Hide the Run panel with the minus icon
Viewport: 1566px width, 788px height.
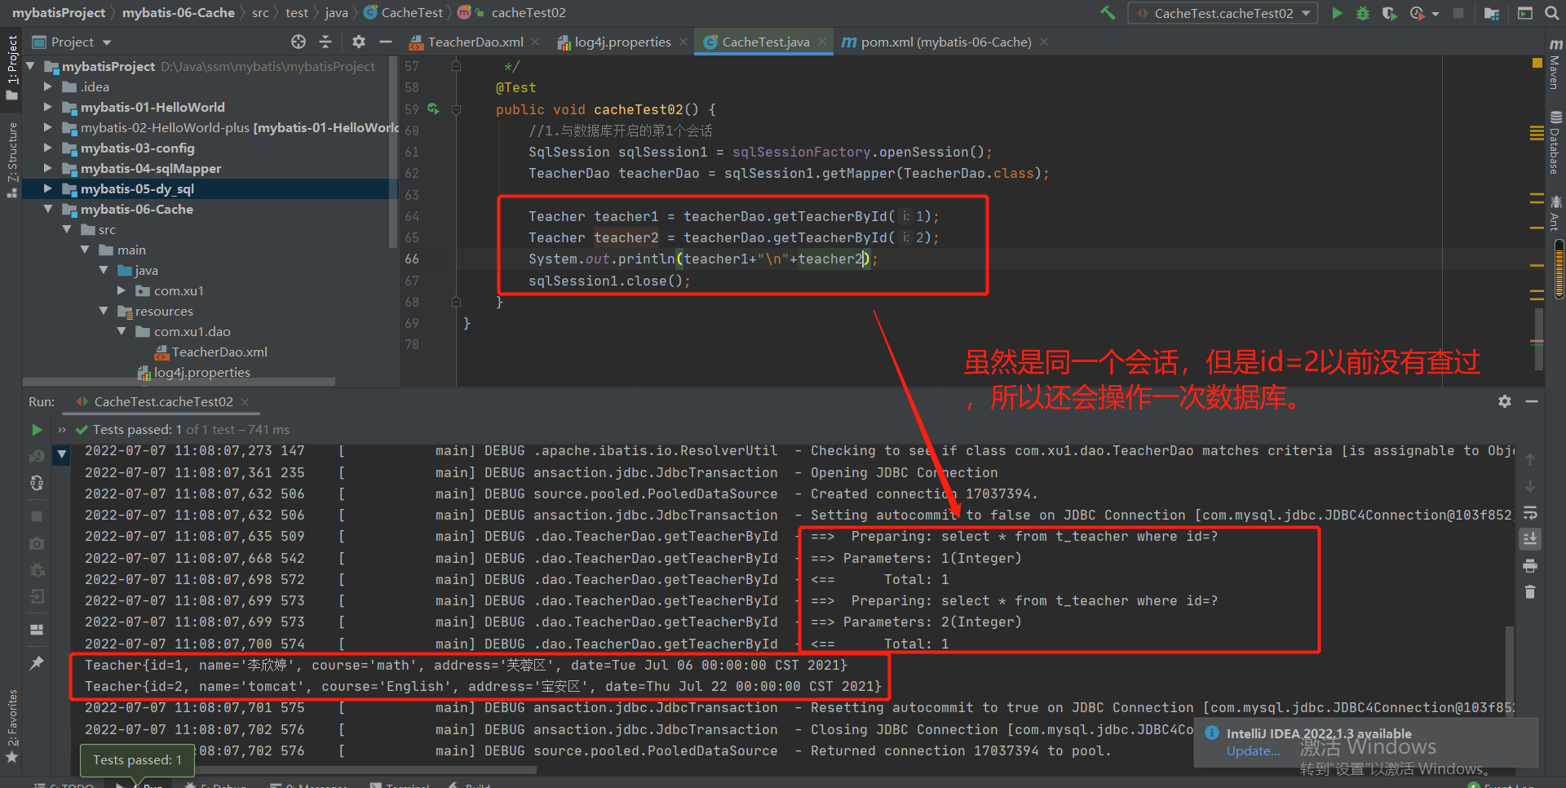pos(1532,401)
